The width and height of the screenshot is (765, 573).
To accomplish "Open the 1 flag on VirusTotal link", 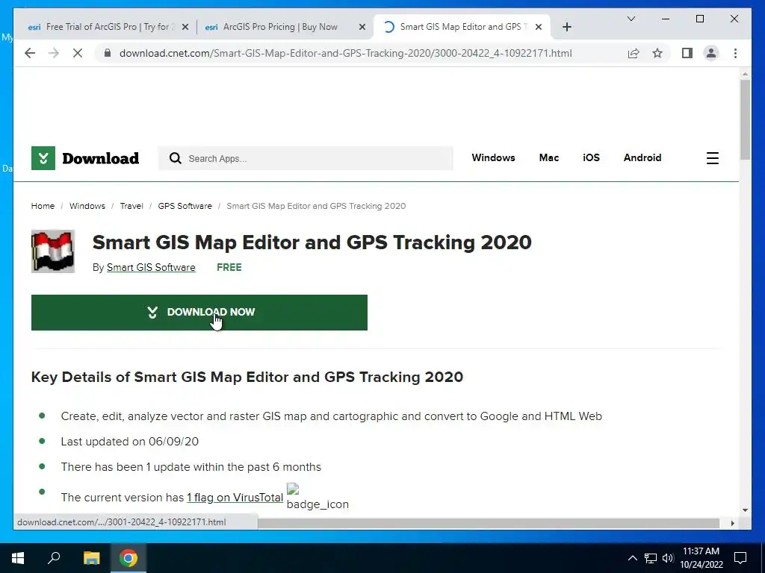I will tap(235, 497).
